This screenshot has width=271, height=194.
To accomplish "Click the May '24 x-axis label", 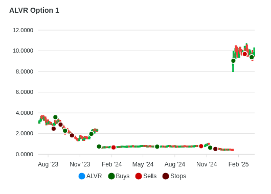I will pos(143,164).
